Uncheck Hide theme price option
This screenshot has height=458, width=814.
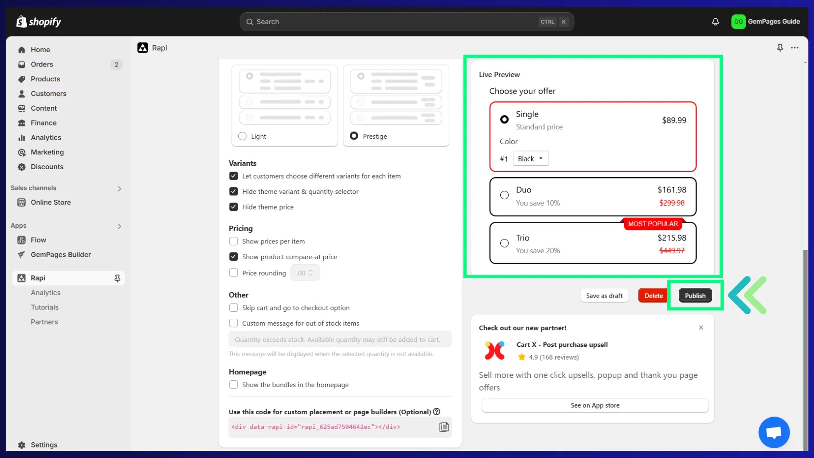tap(234, 207)
